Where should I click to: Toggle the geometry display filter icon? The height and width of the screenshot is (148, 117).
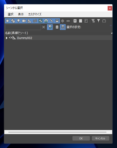[x=8, y=21]
